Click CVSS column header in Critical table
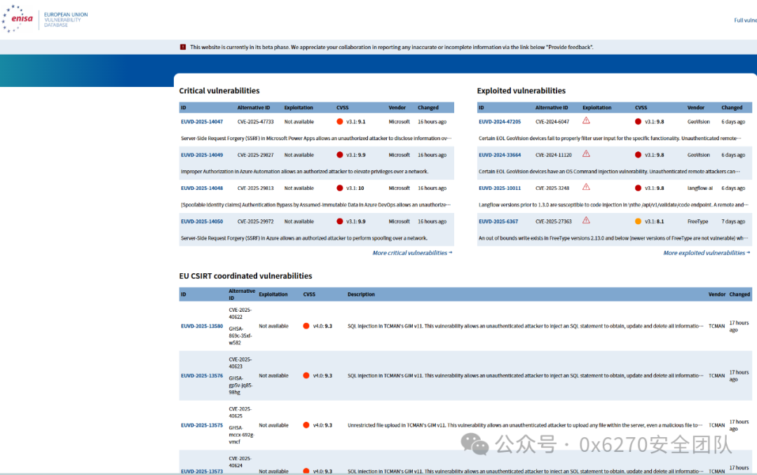757x475 pixels. (x=342, y=108)
